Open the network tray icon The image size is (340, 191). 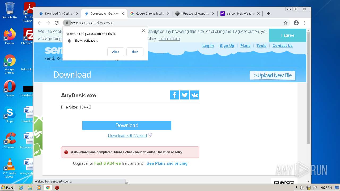point(308,188)
